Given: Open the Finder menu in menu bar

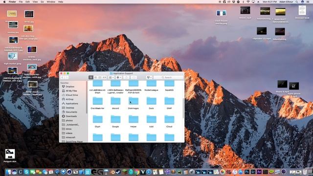Looking at the screenshot, I should click(12, 2).
